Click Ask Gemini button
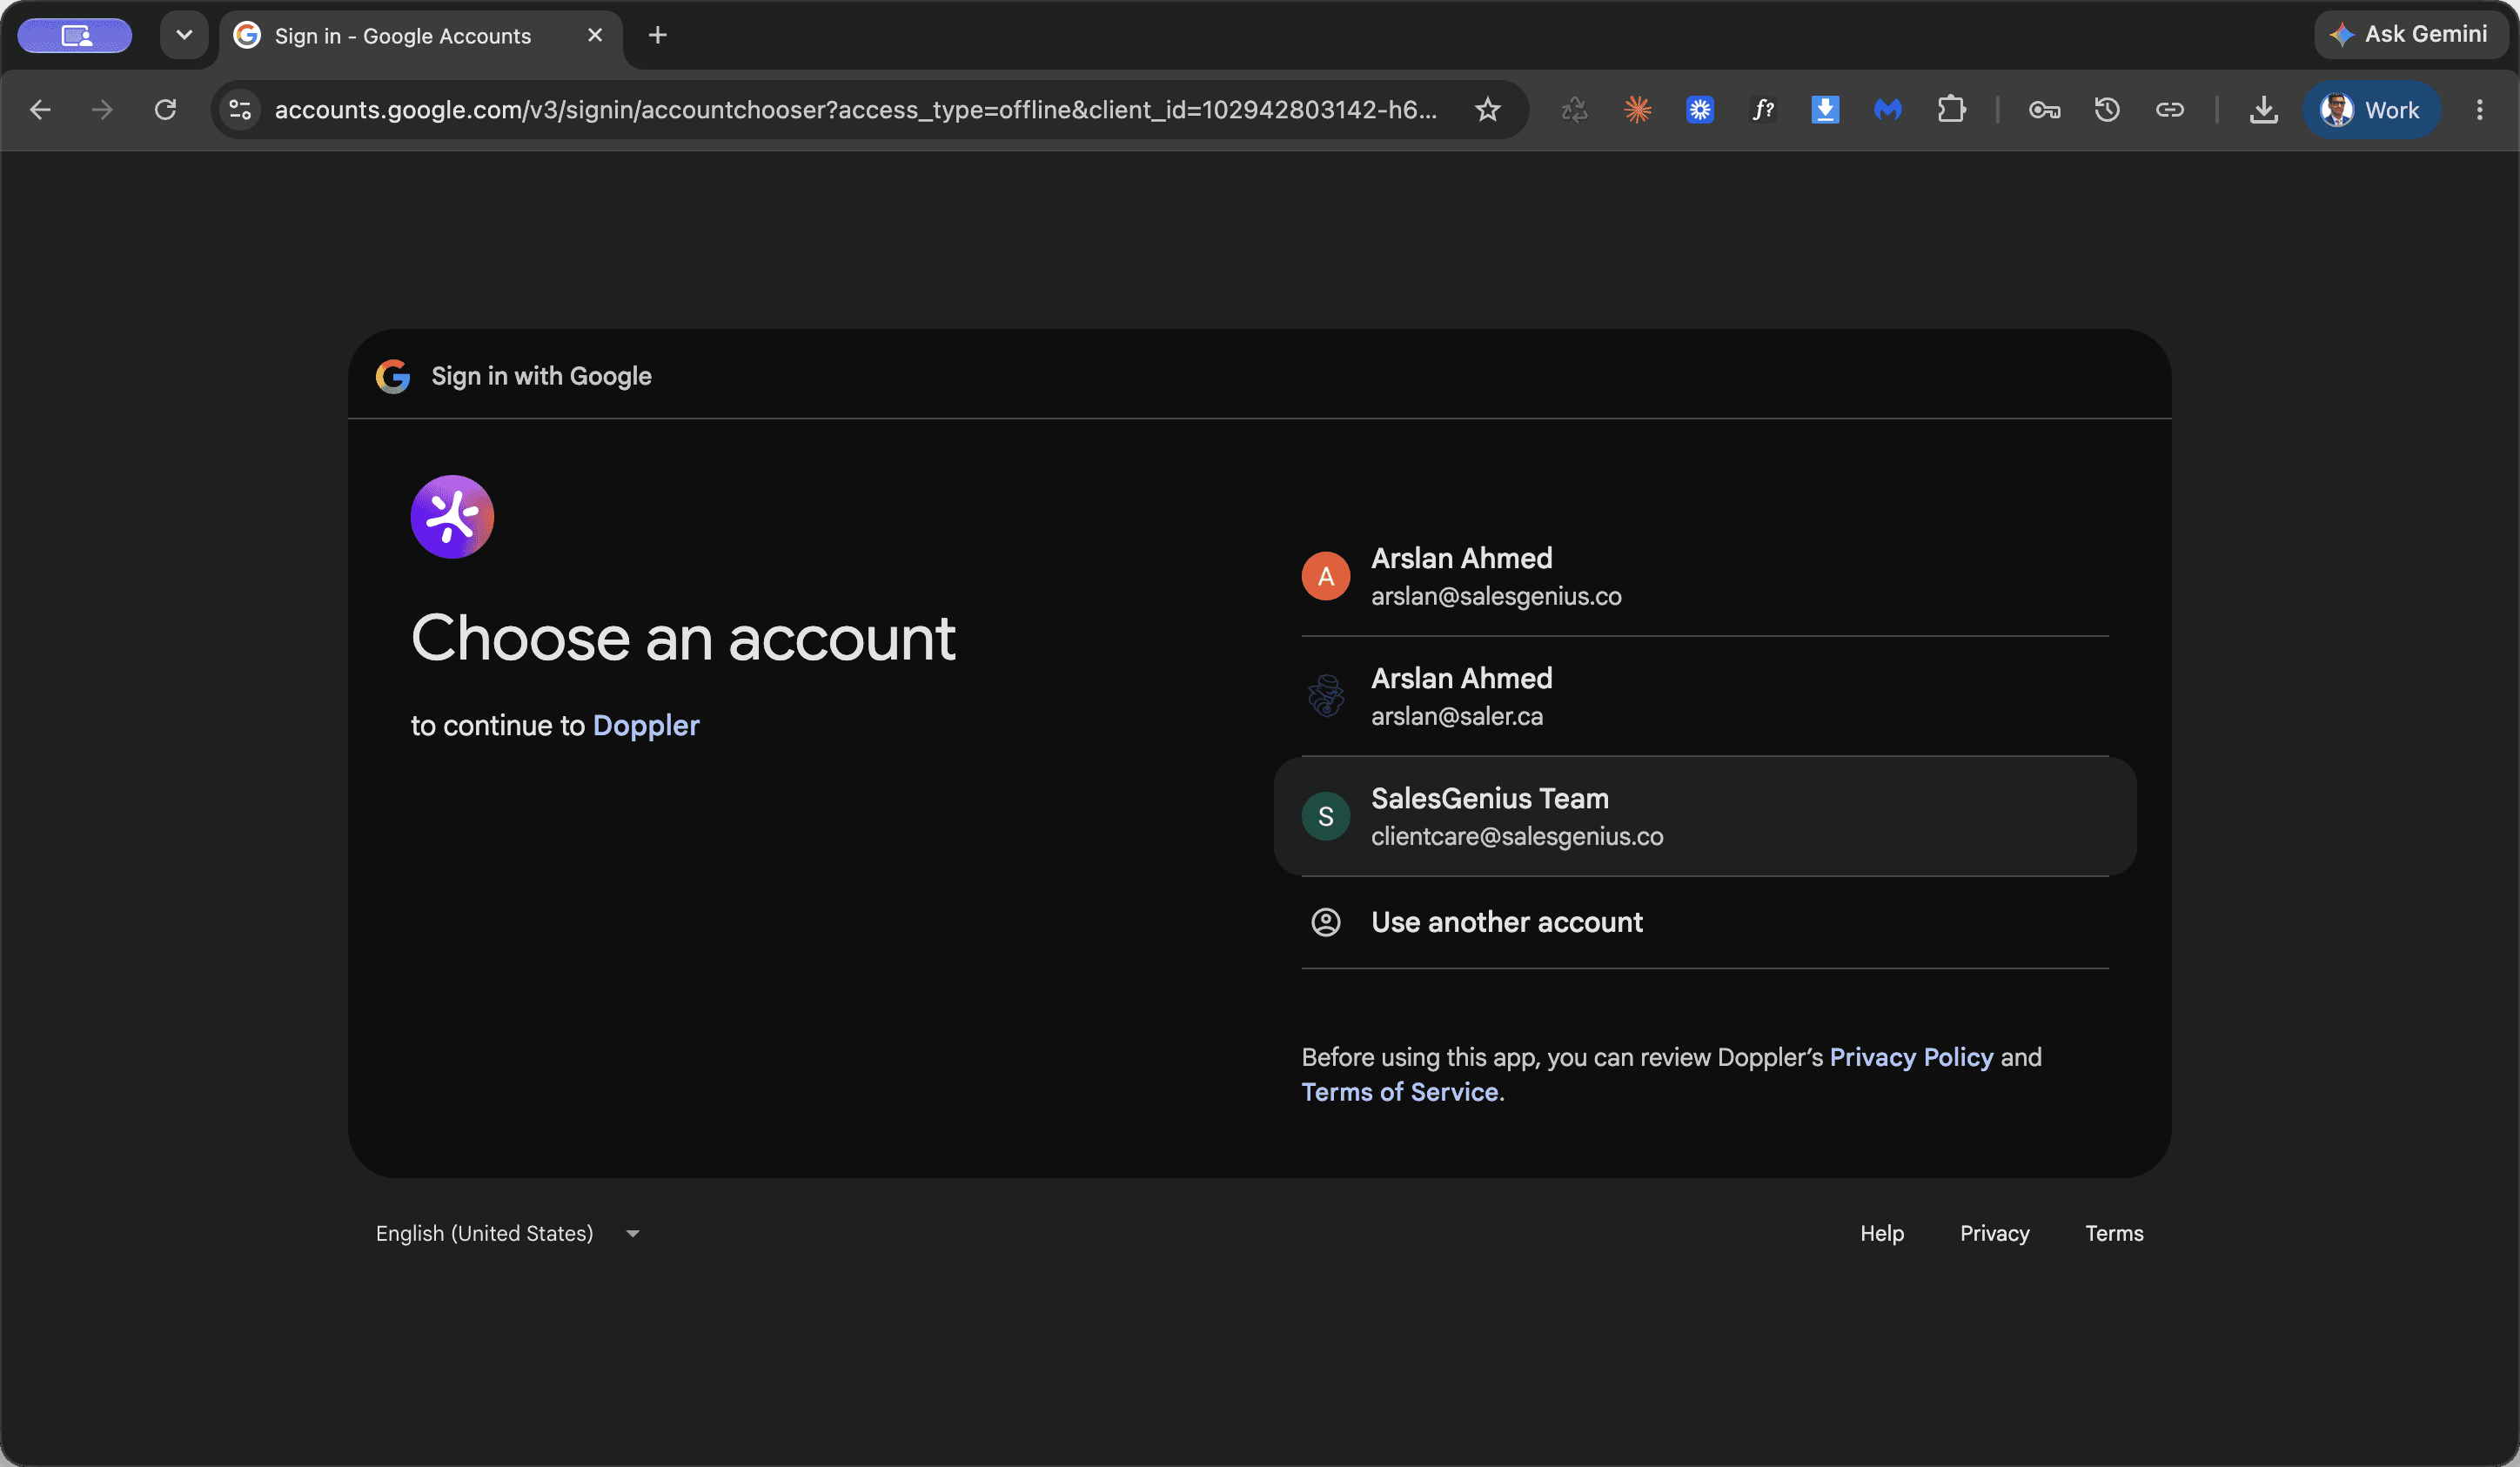The image size is (2520, 1467). (x=2410, y=35)
